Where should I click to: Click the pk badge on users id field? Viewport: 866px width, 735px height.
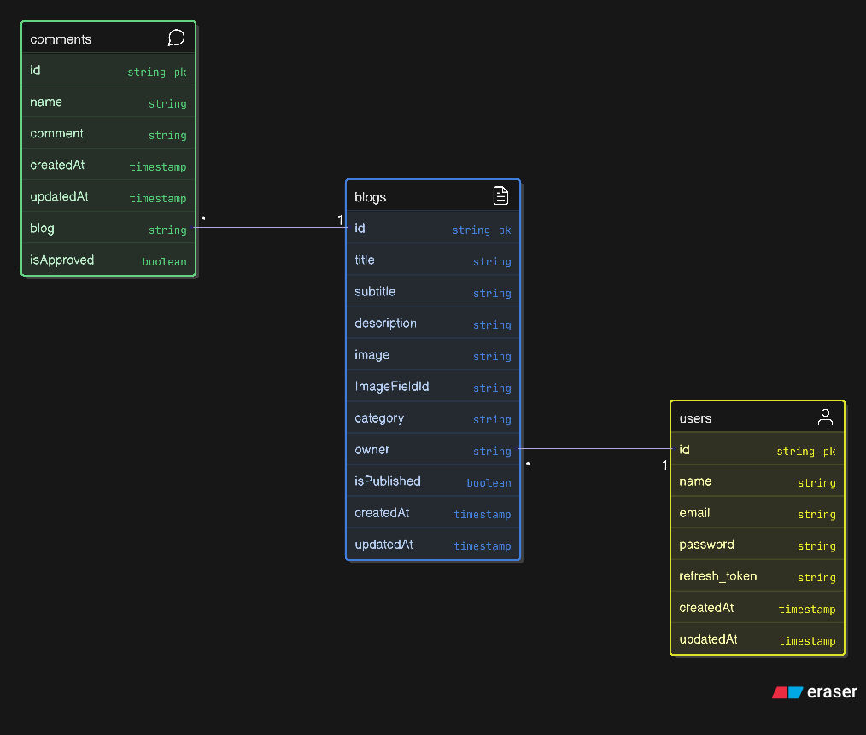tap(829, 451)
